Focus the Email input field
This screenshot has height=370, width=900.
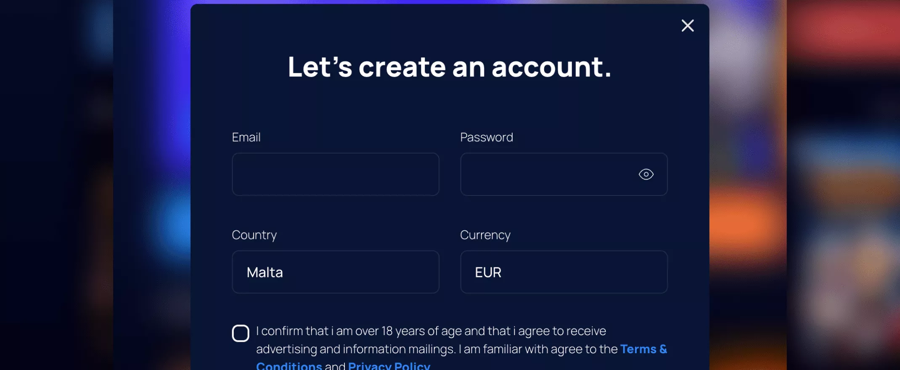(336, 174)
